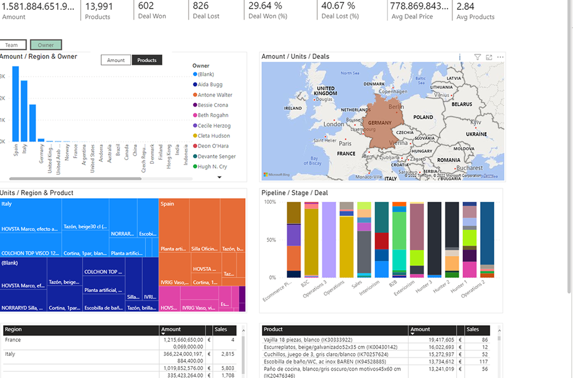Viewport: 573px width, 378px height.
Task: Select the Amount toggle button
Action: 116,60
